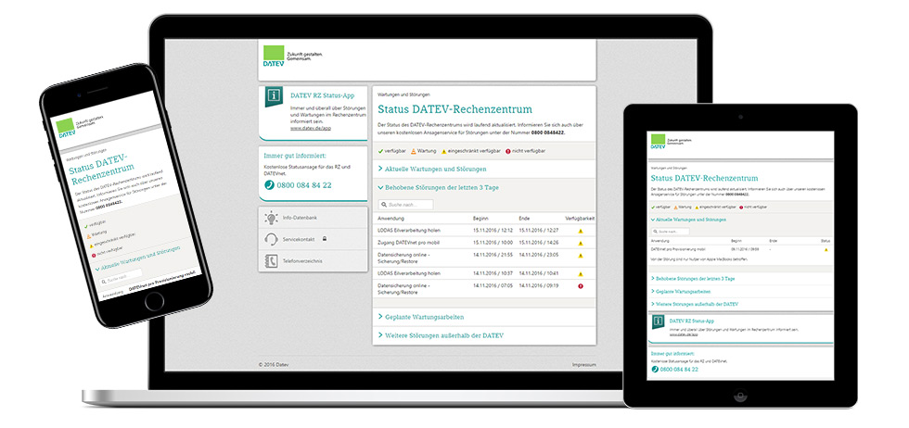Click the red 'nicht verfügbar' legend icon on laptop
Screen dimensions: 909x428
point(508,151)
